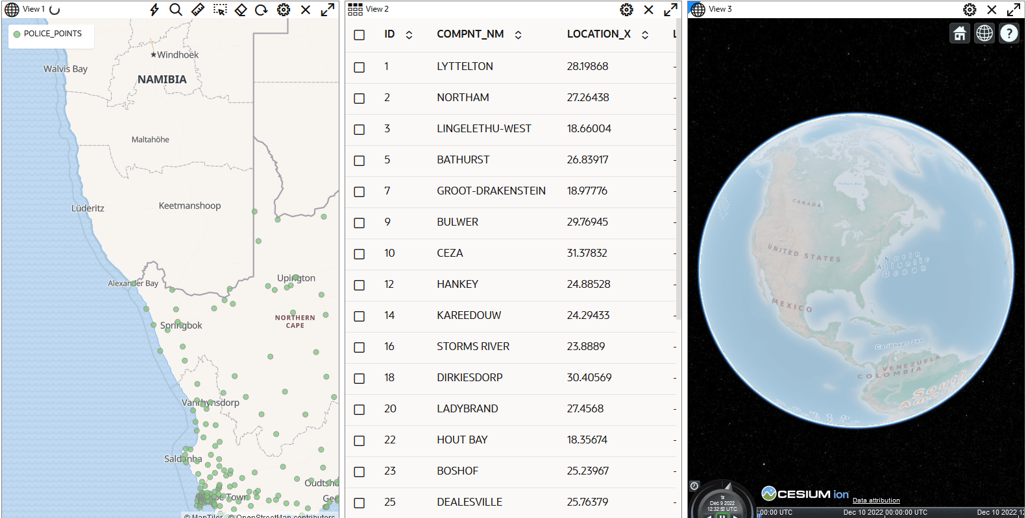
Task: Open the Data attribution link
Action: coord(876,500)
